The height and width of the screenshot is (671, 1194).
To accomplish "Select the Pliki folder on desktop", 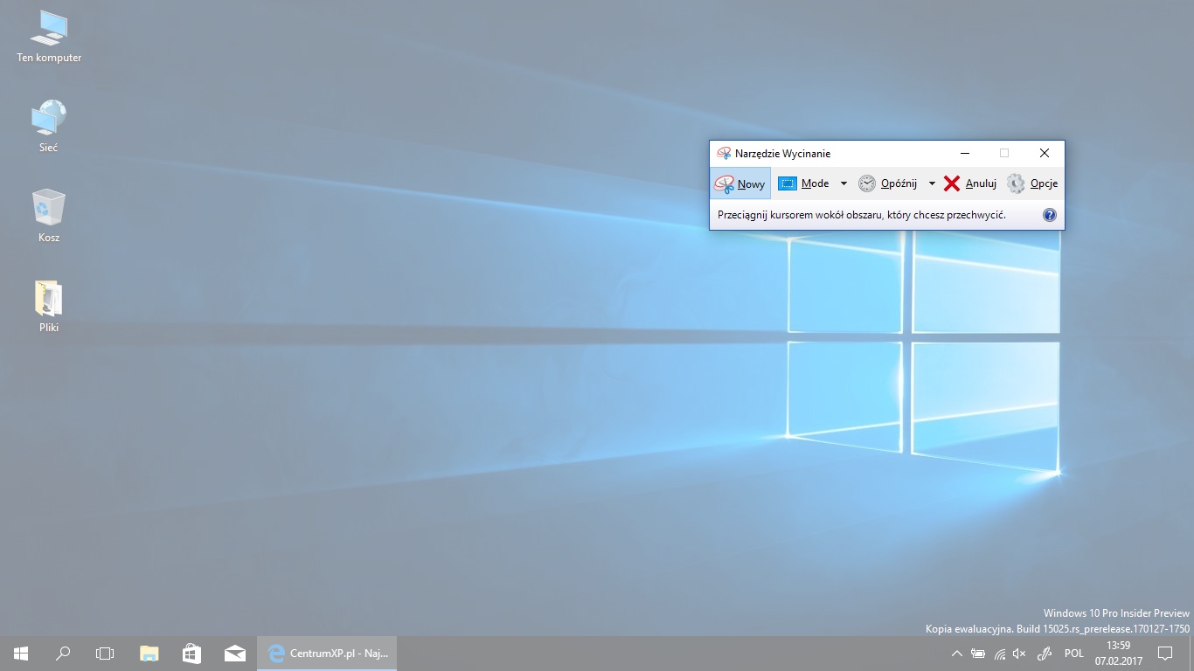I will click(x=49, y=306).
